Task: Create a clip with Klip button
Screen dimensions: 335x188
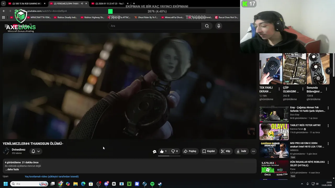Action: tap(225, 151)
